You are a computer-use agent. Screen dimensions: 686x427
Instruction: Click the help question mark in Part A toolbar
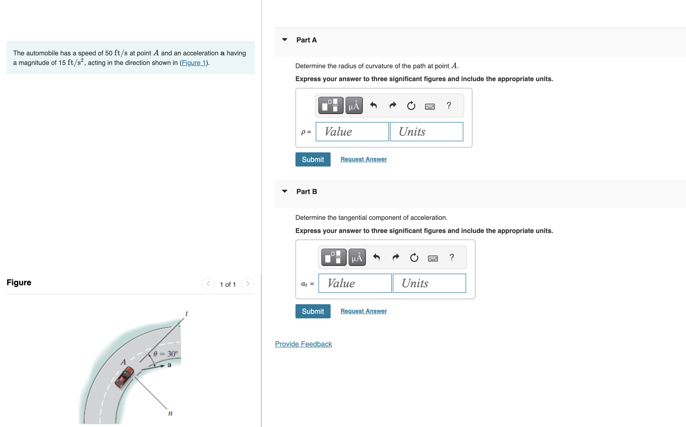[449, 105]
